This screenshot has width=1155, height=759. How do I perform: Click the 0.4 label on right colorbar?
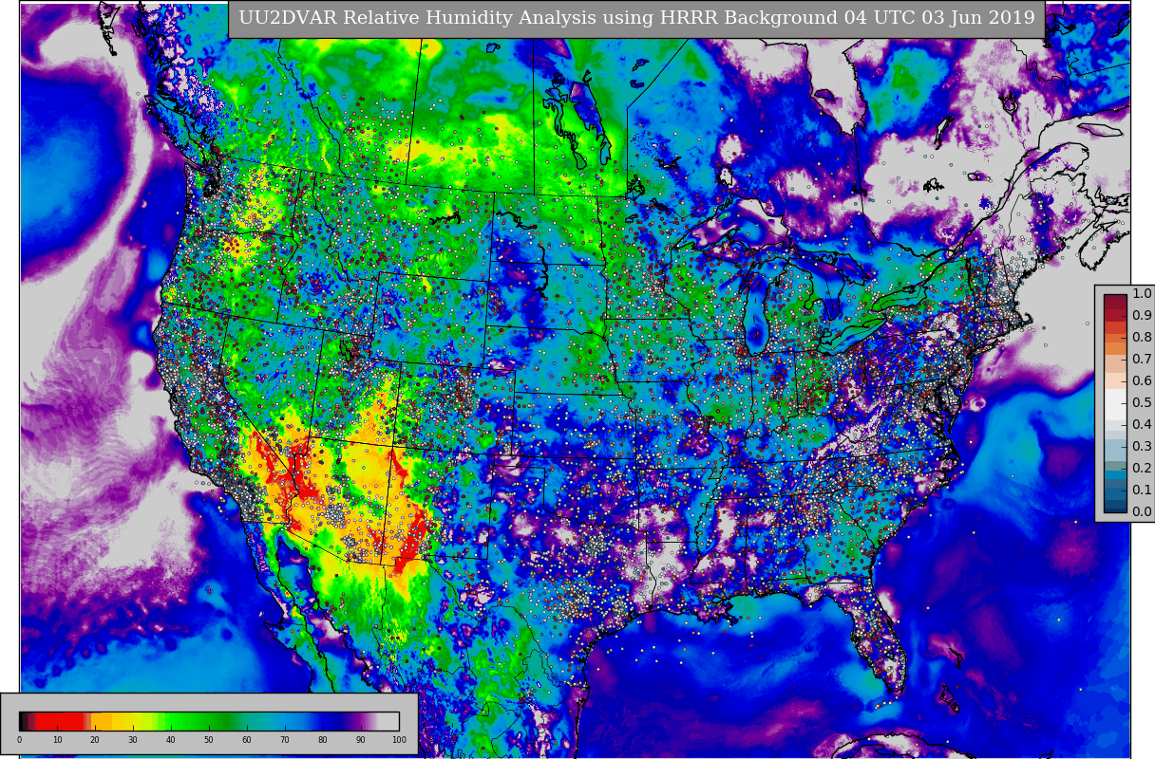point(1142,425)
